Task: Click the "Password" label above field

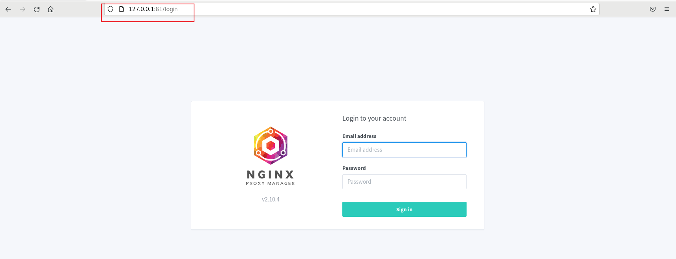Action: pos(354,168)
